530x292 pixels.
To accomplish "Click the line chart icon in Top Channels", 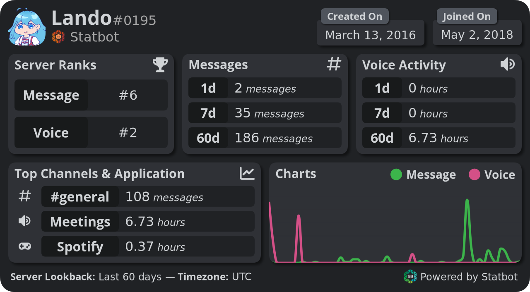I will pyautogui.click(x=247, y=173).
